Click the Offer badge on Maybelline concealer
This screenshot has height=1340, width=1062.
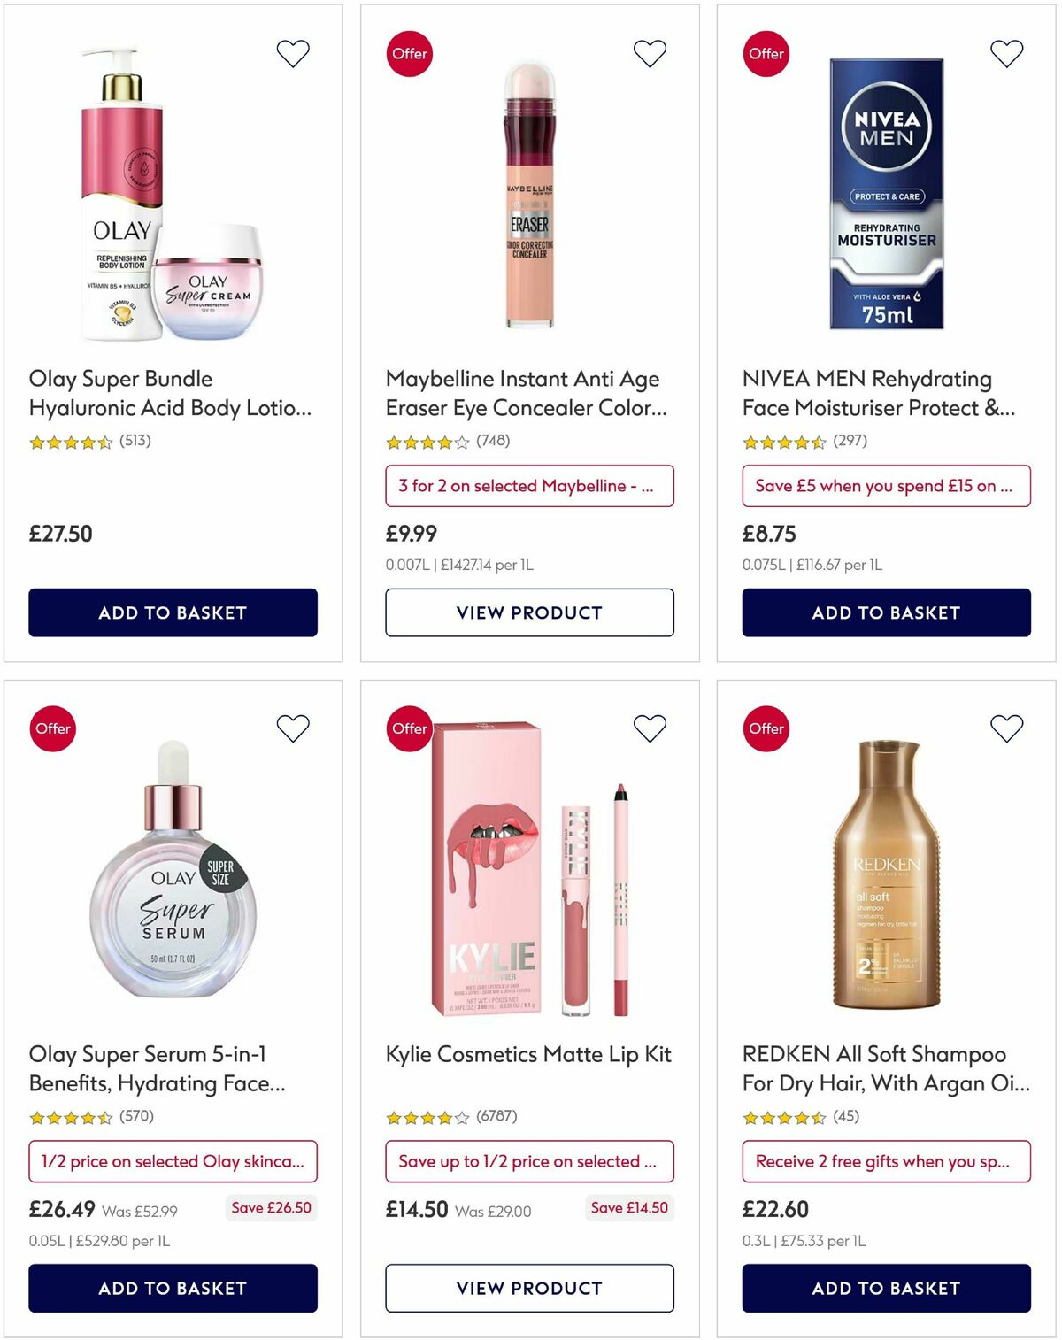coord(408,53)
